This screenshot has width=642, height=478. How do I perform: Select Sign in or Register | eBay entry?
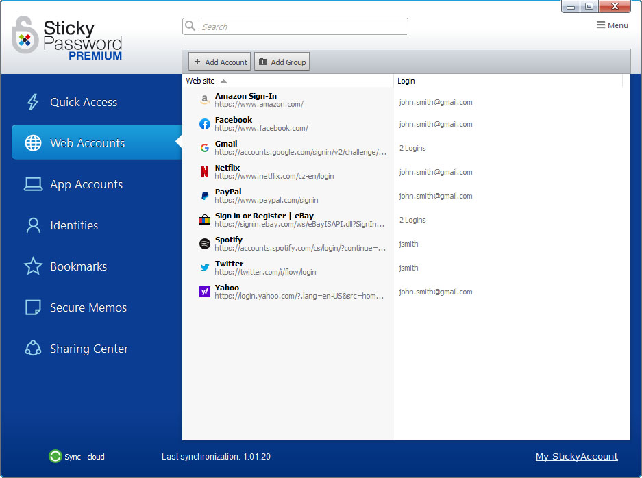click(x=264, y=216)
